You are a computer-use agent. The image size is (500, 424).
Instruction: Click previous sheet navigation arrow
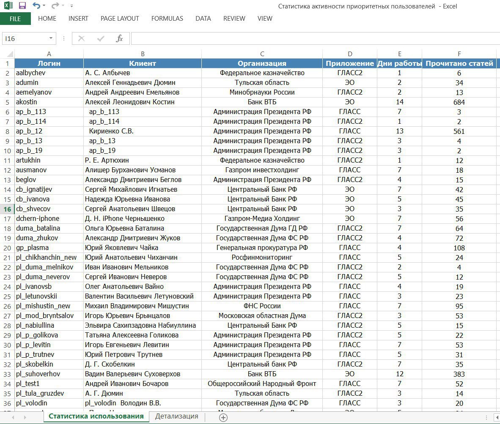coord(13,417)
